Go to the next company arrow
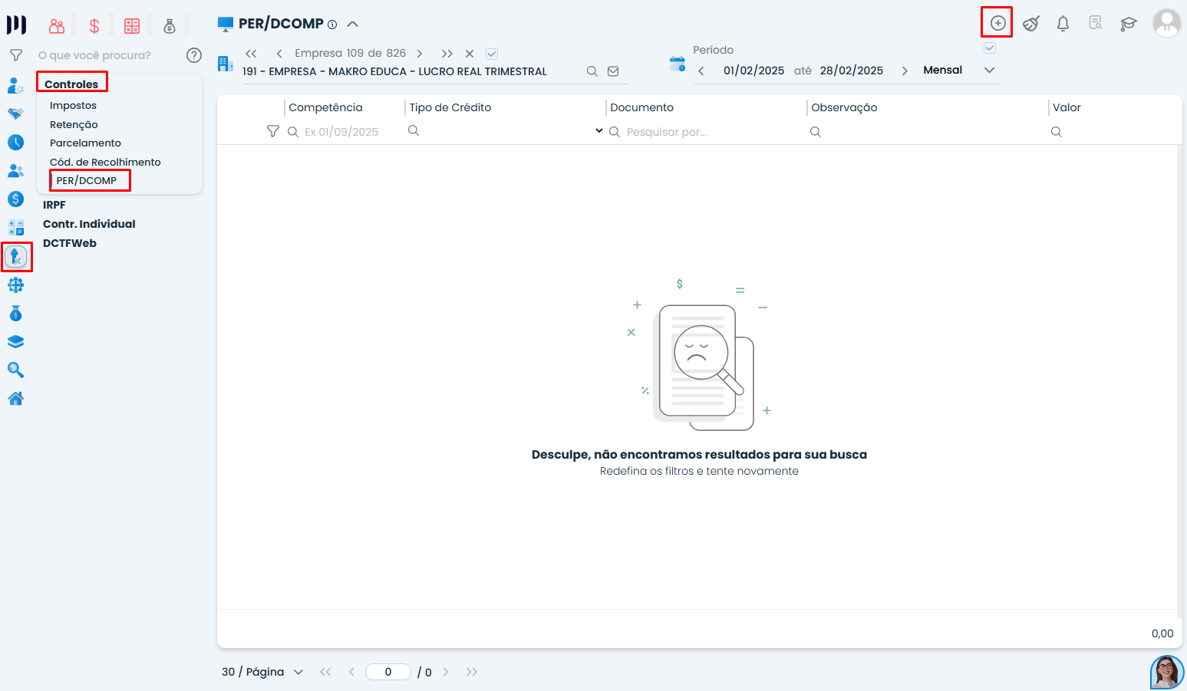 click(x=420, y=54)
